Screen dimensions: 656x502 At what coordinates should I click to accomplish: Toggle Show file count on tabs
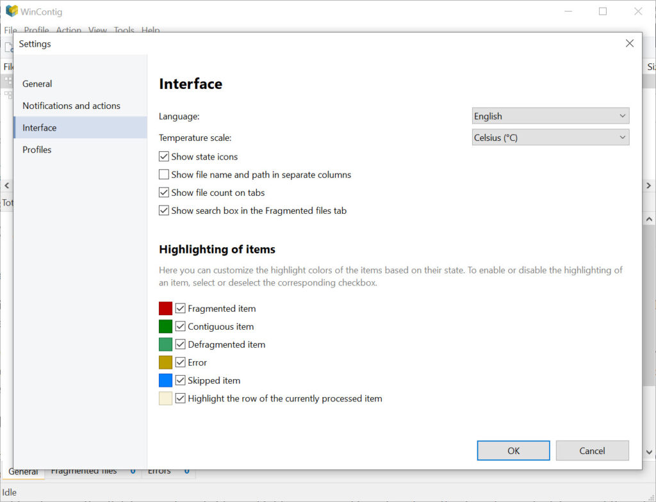(x=163, y=193)
